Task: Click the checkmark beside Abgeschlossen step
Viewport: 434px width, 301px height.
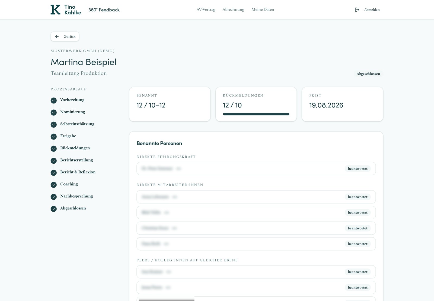Action: [x=54, y=209]
